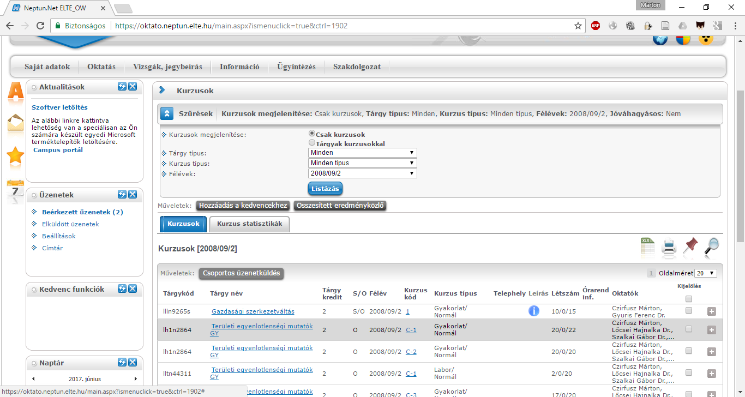745x397 pixels.
Task: Bookmark this page with the star icon
Action: click(x=578, y=26)
